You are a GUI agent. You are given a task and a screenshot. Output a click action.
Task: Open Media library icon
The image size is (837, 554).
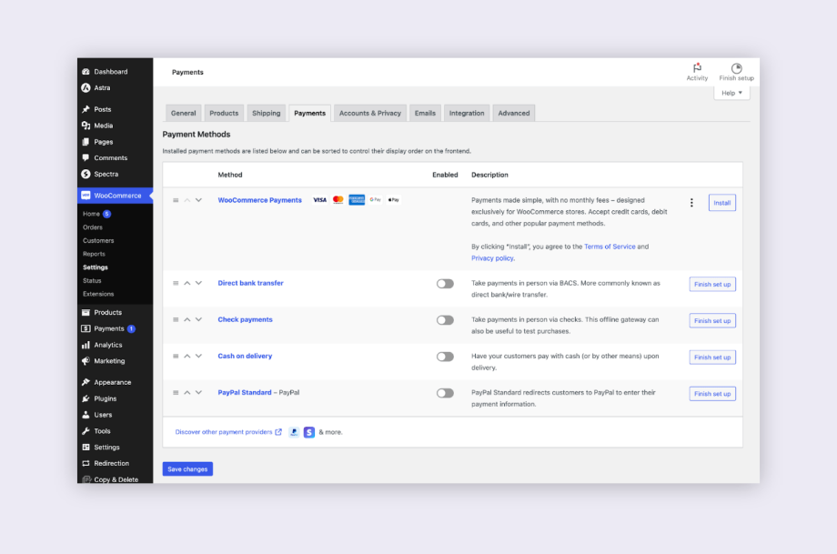point(86,126)
